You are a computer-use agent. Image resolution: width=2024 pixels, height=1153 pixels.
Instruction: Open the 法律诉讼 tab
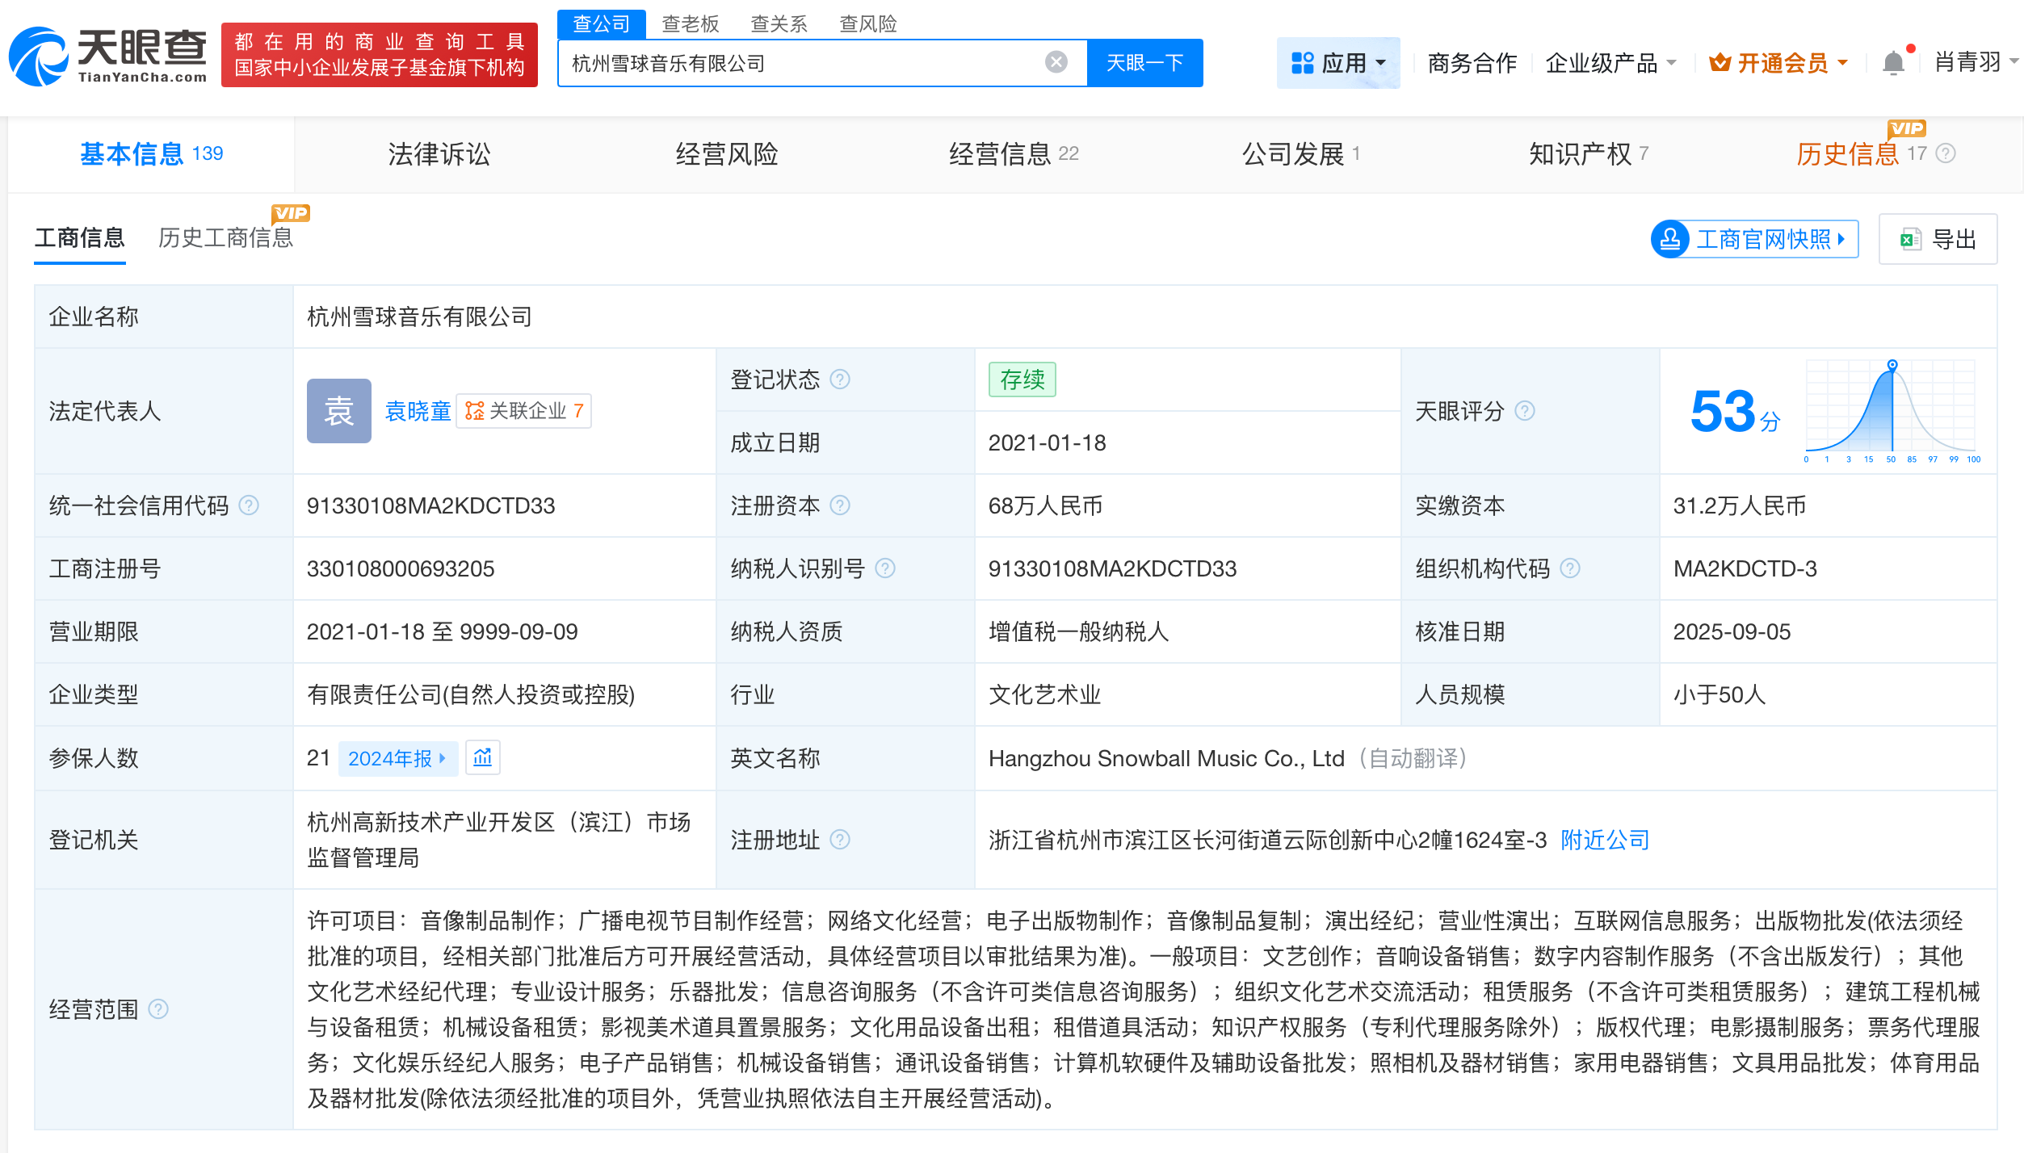(439, 153)
